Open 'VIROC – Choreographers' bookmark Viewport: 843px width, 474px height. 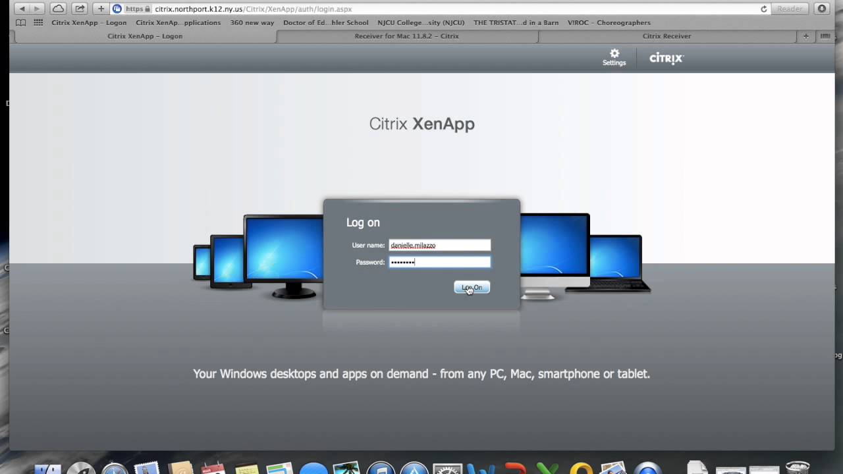tap(609, 22)
